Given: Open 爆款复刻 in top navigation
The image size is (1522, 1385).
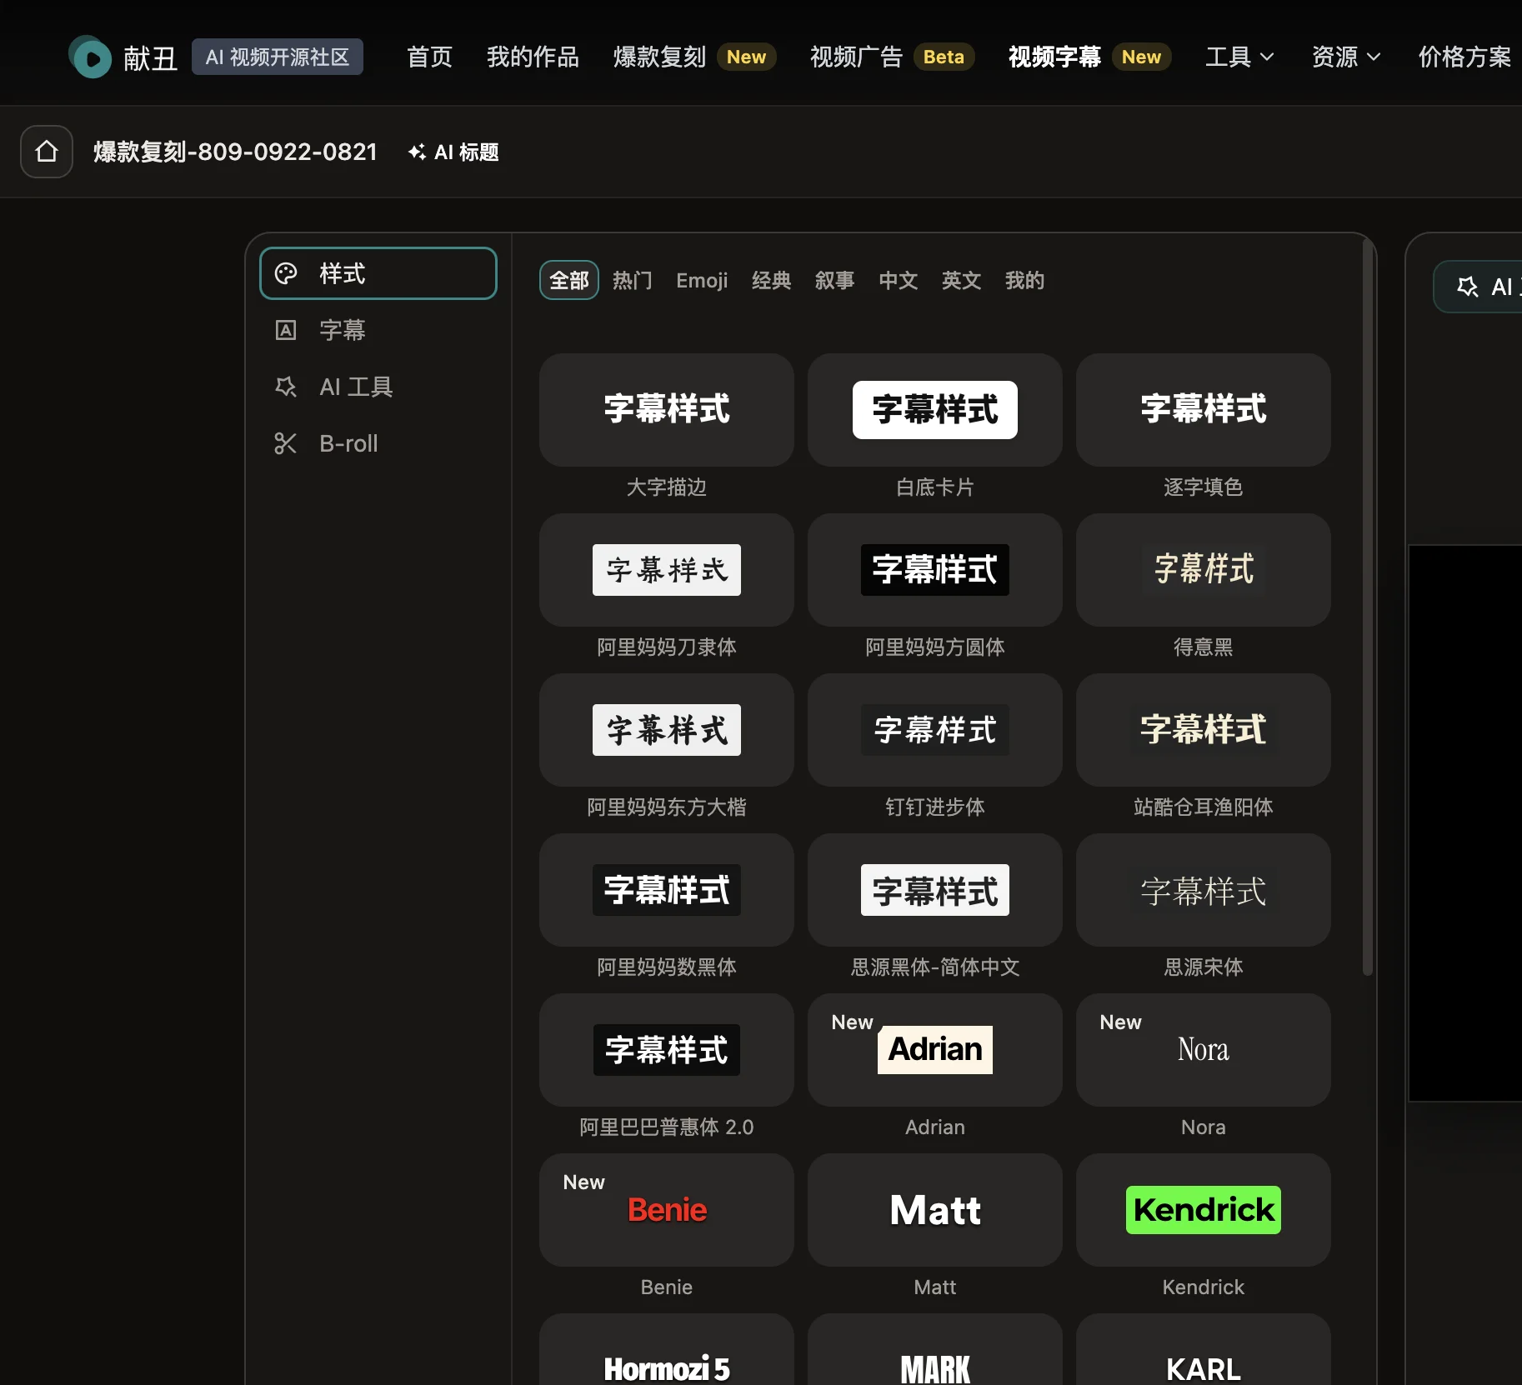Looking at the screenshot, I should [x=694, y=57].
